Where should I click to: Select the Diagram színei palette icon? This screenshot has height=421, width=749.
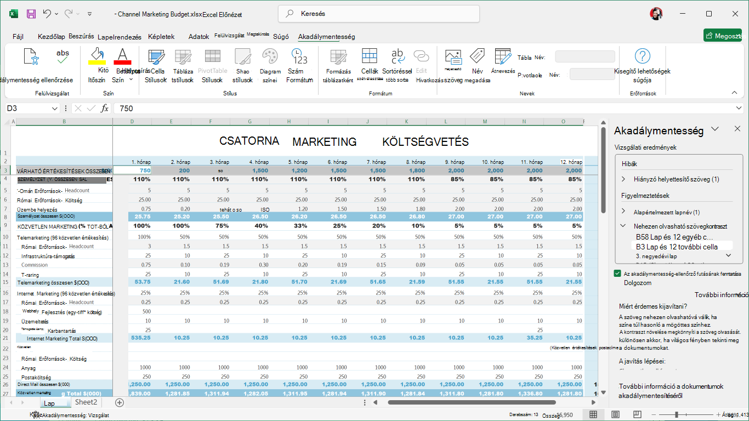(270, 56)
